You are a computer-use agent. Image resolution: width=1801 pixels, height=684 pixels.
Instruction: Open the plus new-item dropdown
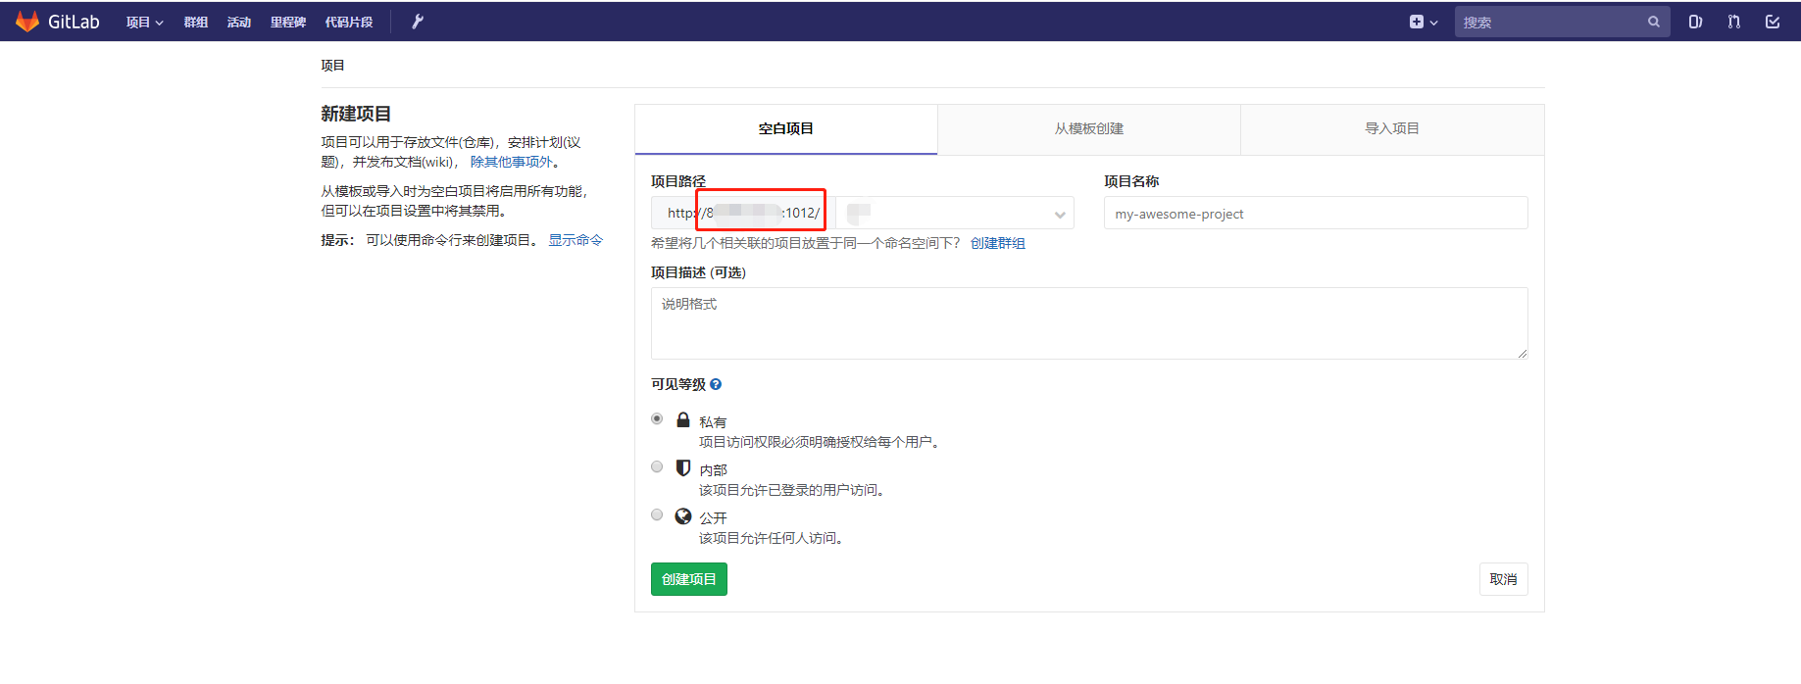tap(1424, 22)
